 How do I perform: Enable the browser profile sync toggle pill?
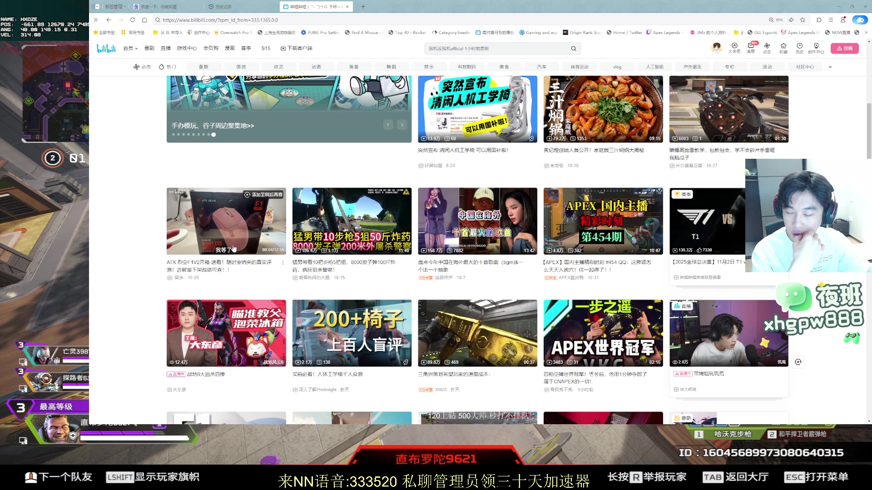(860, 20)
